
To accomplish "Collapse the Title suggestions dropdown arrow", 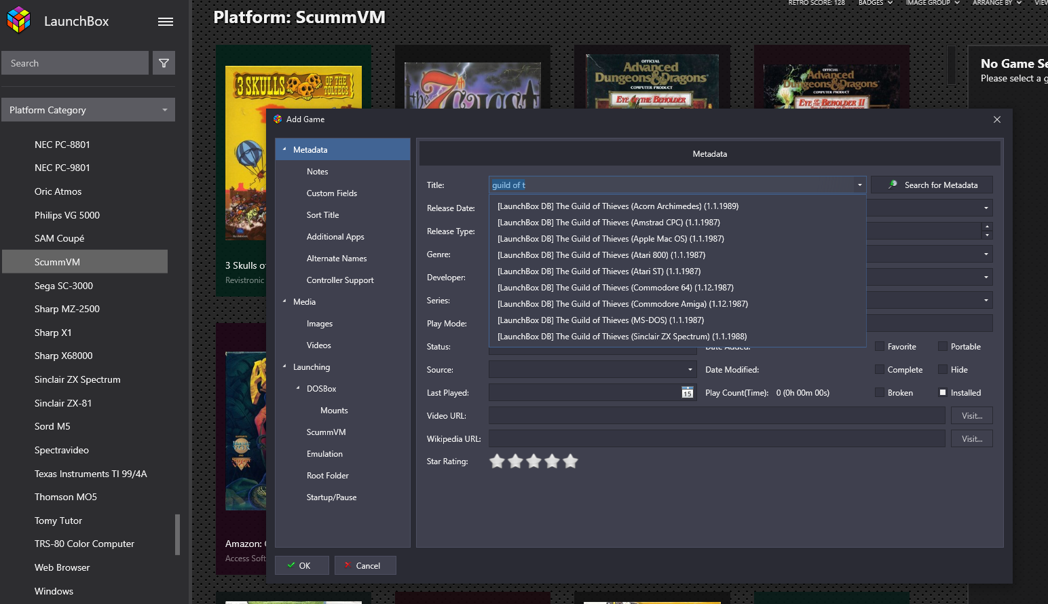I will (x=859, y=185).
